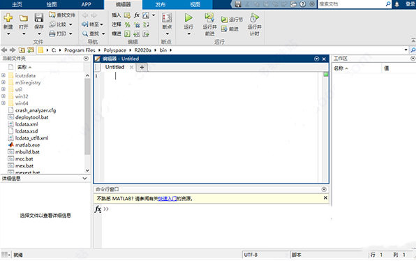Open the address bar path dropdown
The width and height of the screenshot is (416, 261).
[406, 50]
